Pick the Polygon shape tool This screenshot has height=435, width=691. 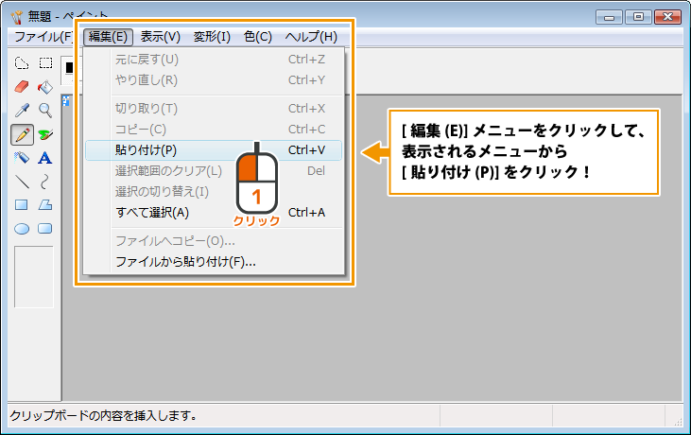[x=45, y=205]
